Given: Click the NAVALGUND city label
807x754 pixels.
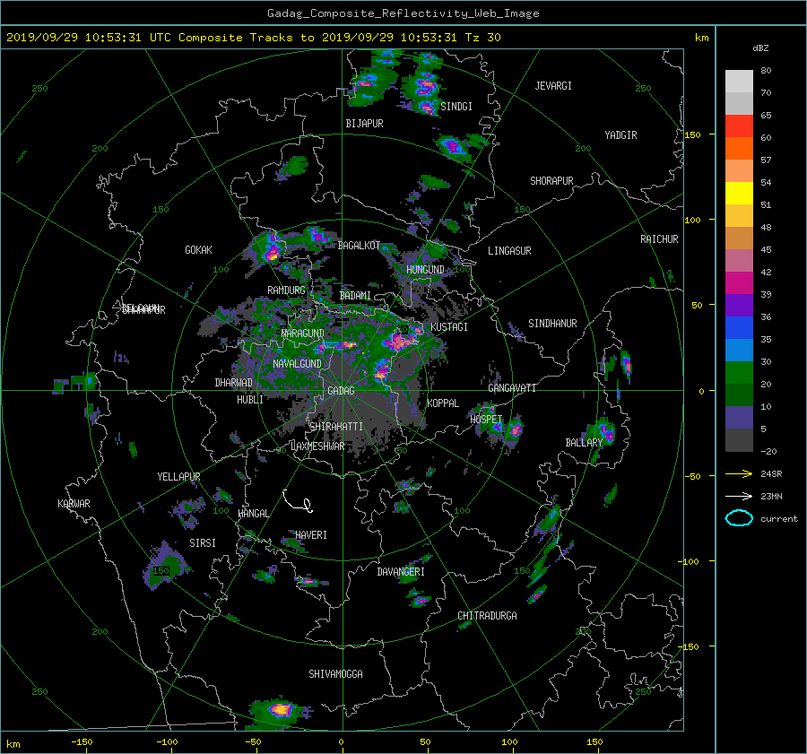Looking at the screenshot, I should tap(297, 364).
